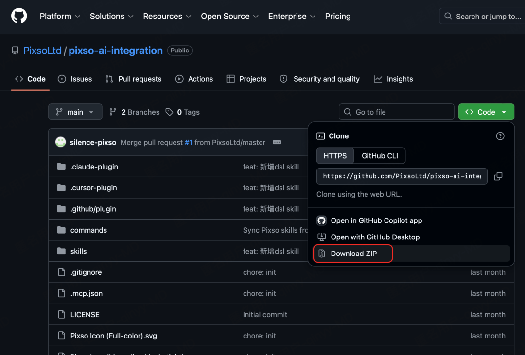This screenshot has width=525, height=355.
Task: Select the HTTPS clone URL field
Action: pos(402,176)
